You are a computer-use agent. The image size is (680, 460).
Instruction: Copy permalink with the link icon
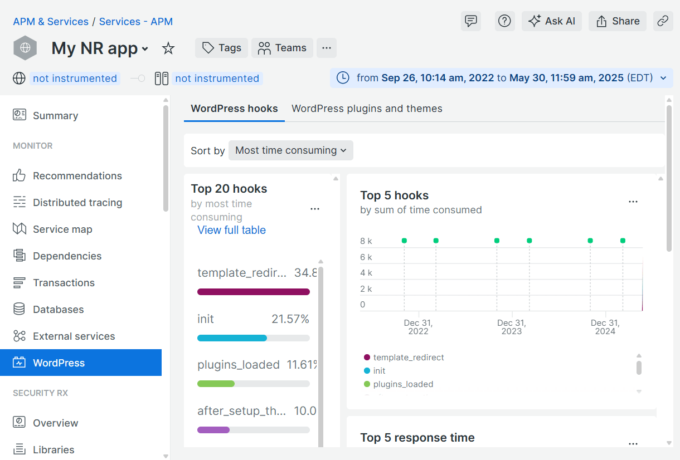click(663, 21)
